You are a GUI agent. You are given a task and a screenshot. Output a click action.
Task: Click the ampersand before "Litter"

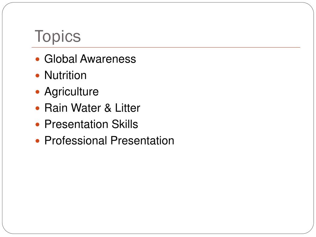click(108, 108)
